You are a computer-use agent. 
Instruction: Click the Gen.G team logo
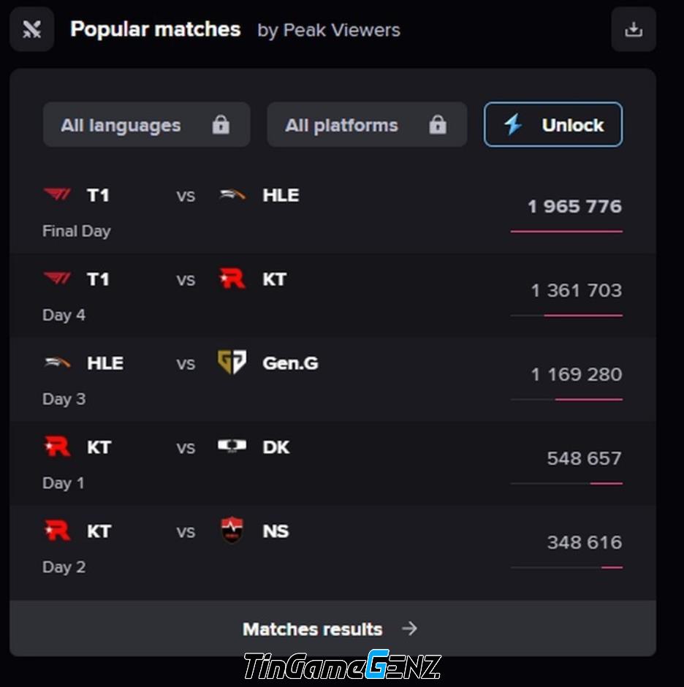click(232, 362)
